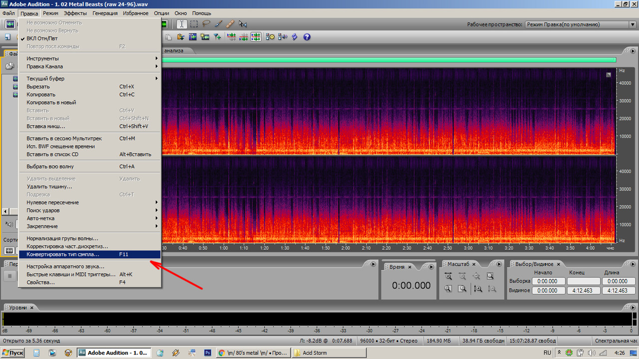Zoom out vertically in Масштаб panel
Viewport: 639px width, 359px height.
click(x=492, y=289)
